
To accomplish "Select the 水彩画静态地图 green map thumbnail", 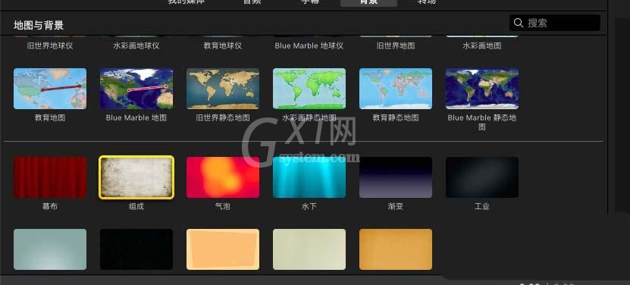I will coord(309,89).
